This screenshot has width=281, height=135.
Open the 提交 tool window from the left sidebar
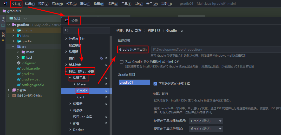pyautogui.click(x=3, y=36)
